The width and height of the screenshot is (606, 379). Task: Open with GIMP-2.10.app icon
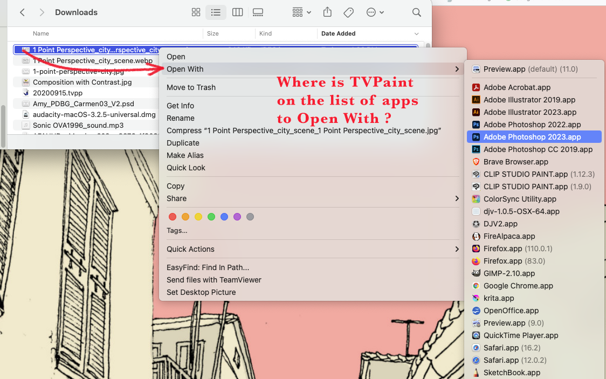[476, 273]
